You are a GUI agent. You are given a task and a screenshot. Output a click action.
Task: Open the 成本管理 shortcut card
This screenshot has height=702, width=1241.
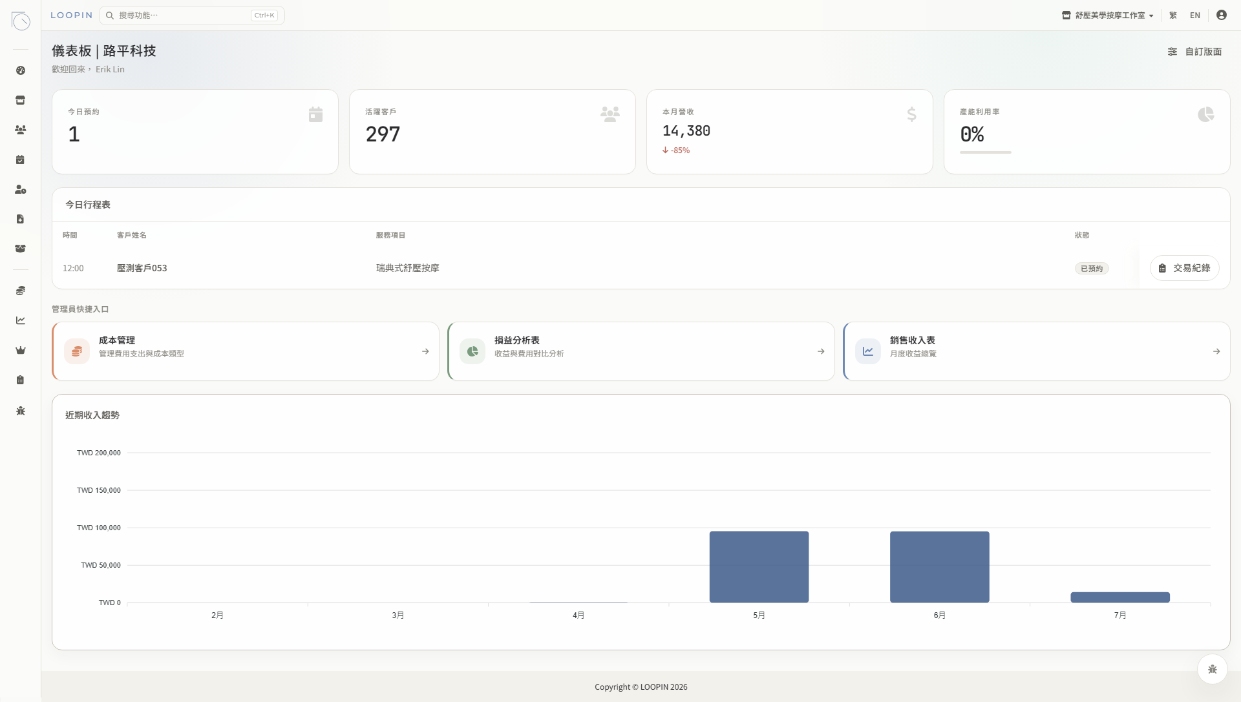[246, 351]
